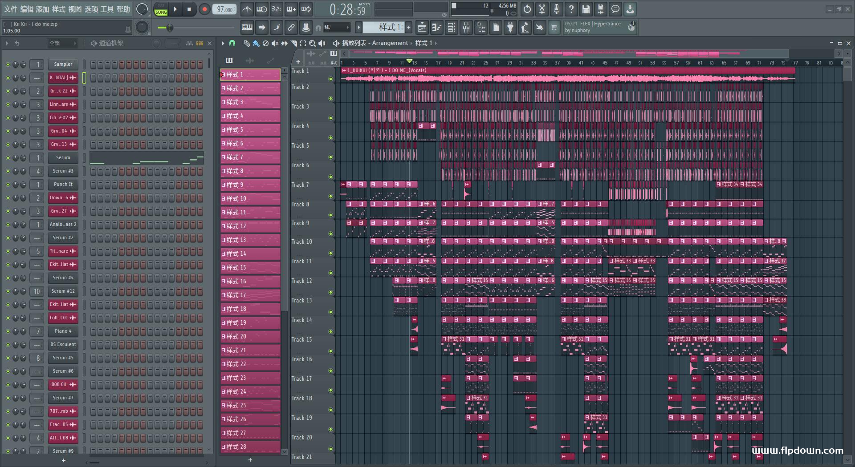Toggle the metronome icon

click(247, 9)
